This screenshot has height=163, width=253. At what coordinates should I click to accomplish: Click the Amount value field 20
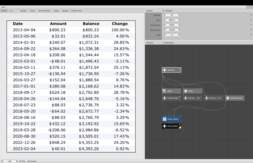point(172,15)
